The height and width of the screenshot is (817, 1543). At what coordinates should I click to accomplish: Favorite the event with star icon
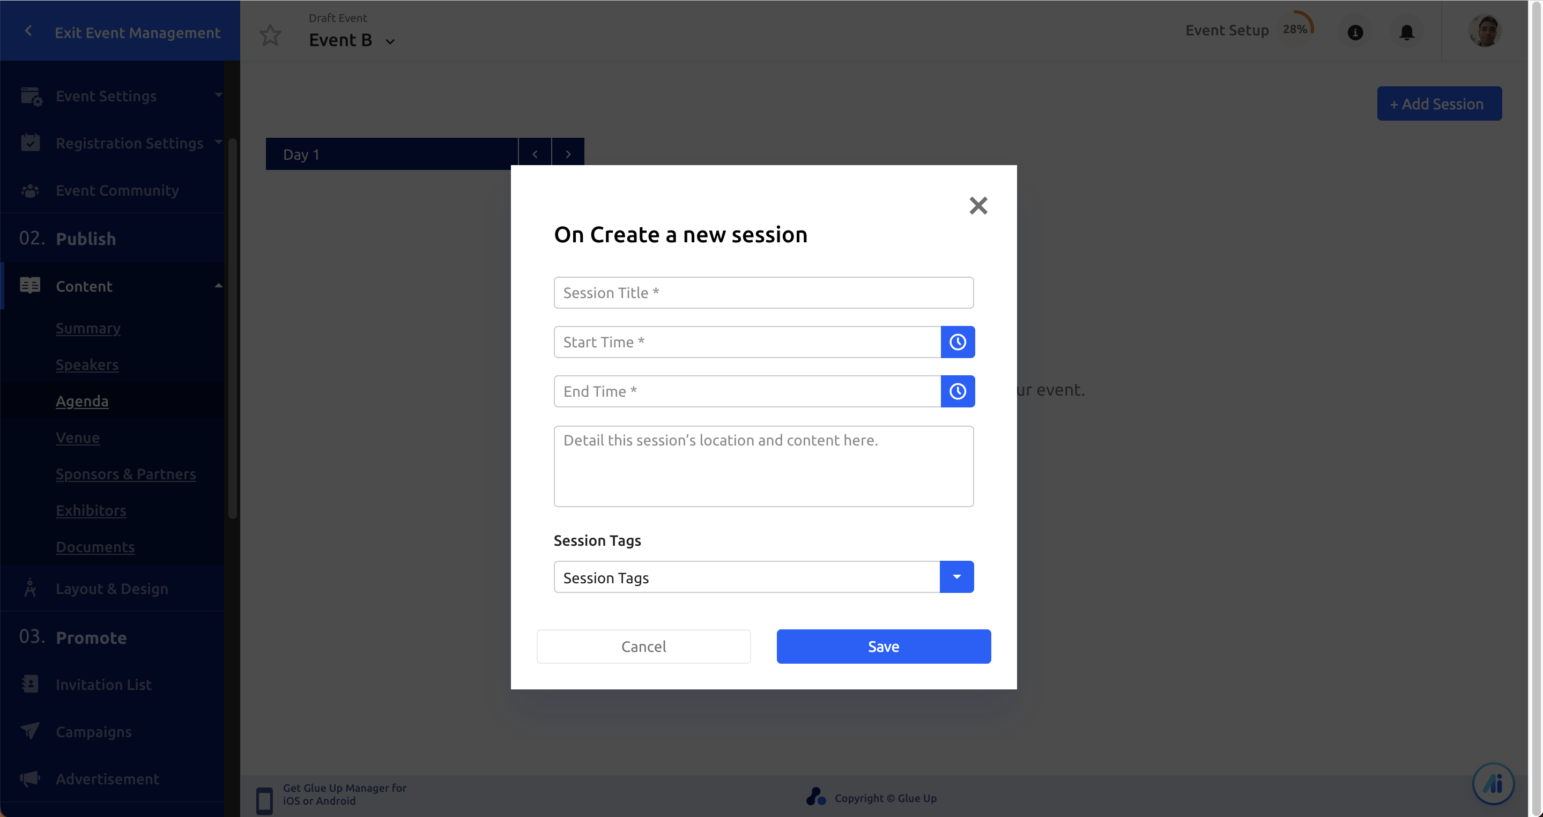[x=270, y=35]
